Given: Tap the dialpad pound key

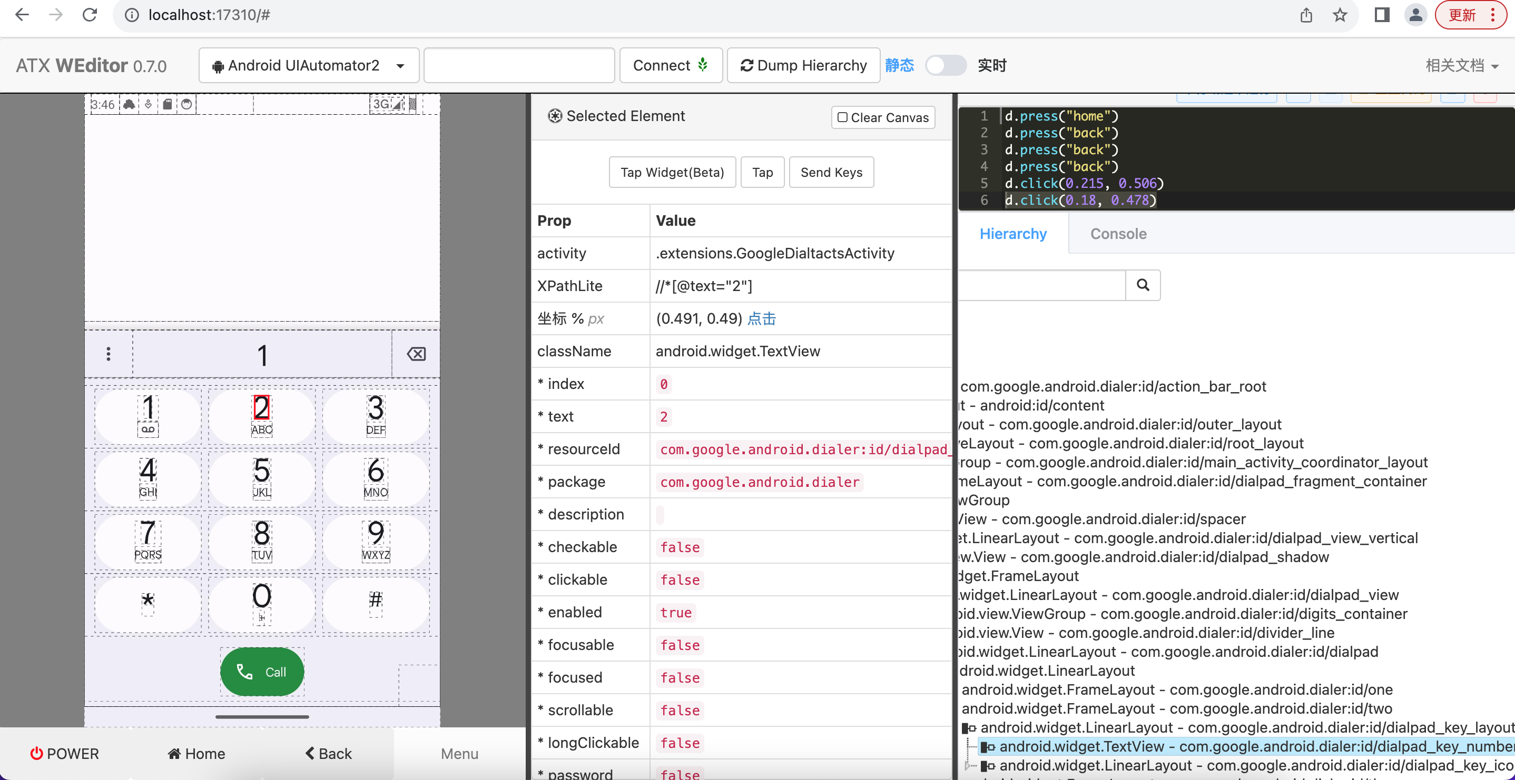Looking at the screenshot, I should point(376,605).
